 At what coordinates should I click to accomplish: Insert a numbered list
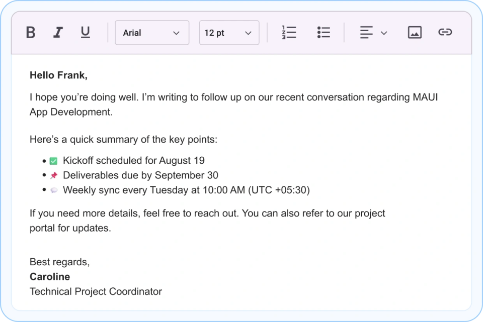[289, 32]
